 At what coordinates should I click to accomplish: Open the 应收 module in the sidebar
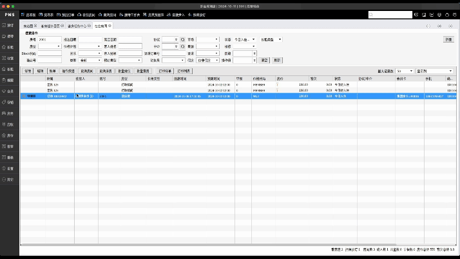point(8,124)
